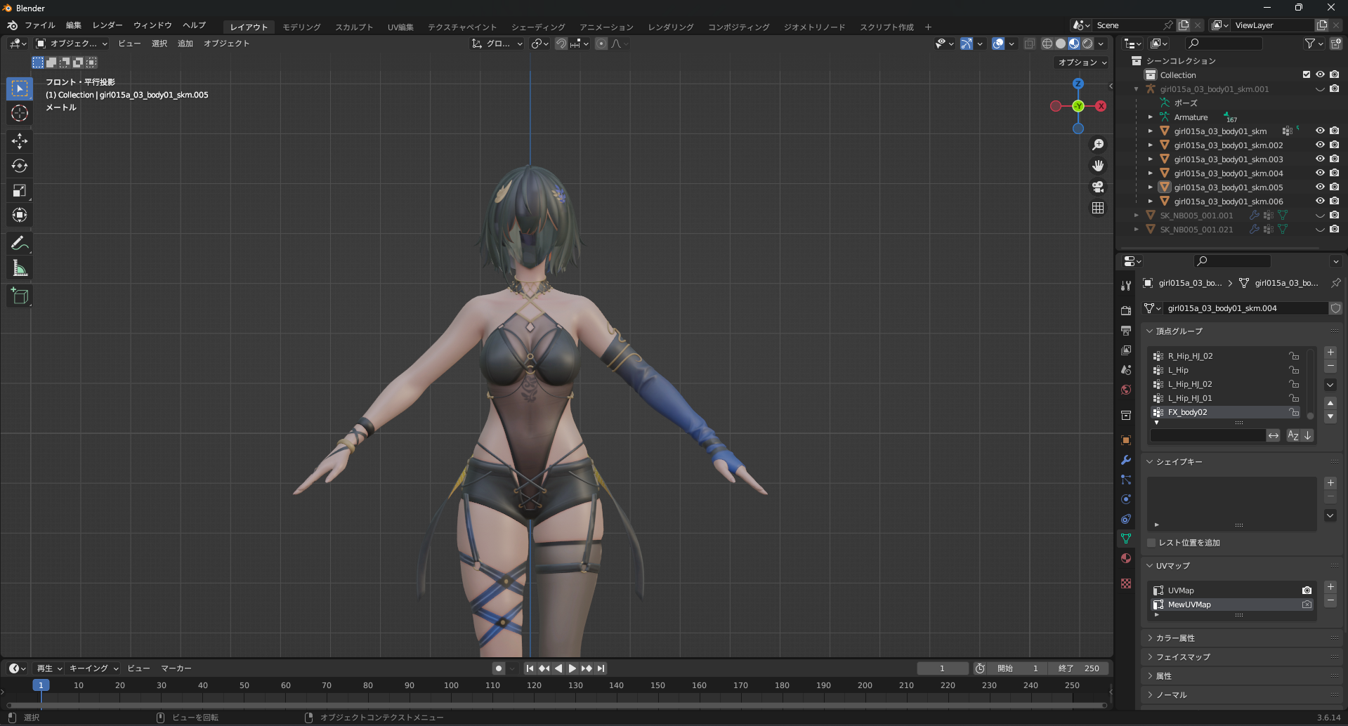Image resolution: width=1348 pixels, height=726 pixels.
Task: Expand the ノーマル panel
Action: click(1171, 695)
